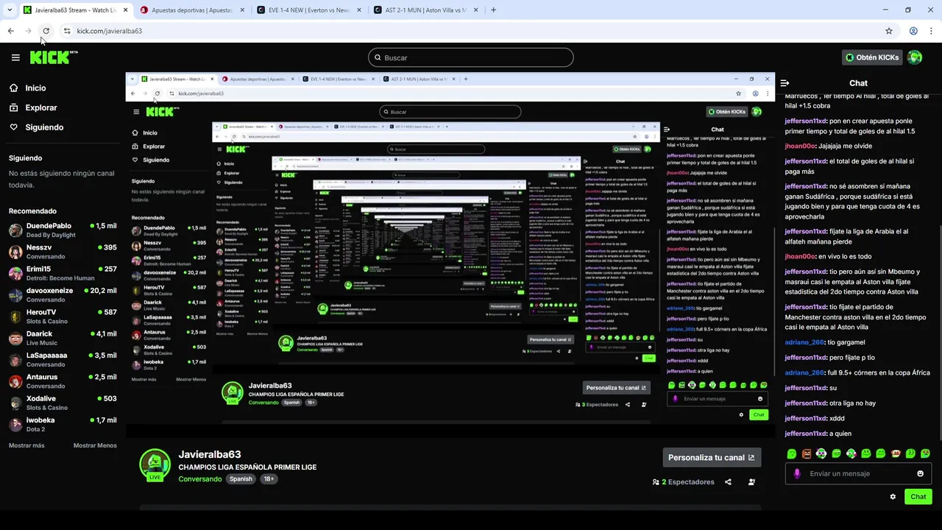The image size is (942, 530).
Task: Open a new browser tab
Action: [x=493, y=10]
